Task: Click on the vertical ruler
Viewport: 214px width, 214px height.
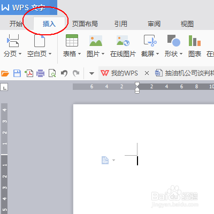Action: pos(4,158)
